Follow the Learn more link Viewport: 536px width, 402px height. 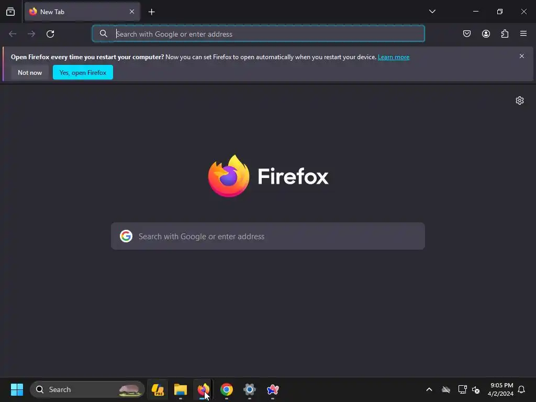coord(394,57)
